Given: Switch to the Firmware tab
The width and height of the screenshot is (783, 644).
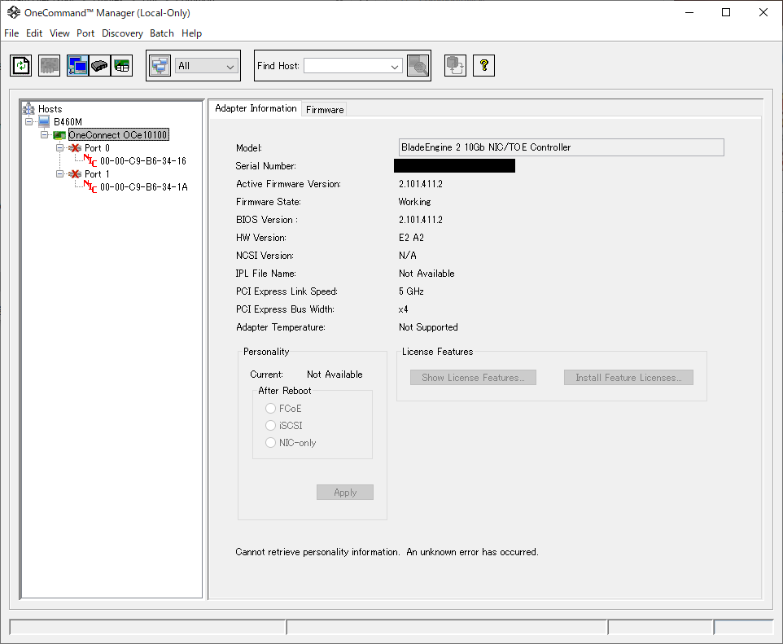Looking at the screenshot, I should (325, 109).
